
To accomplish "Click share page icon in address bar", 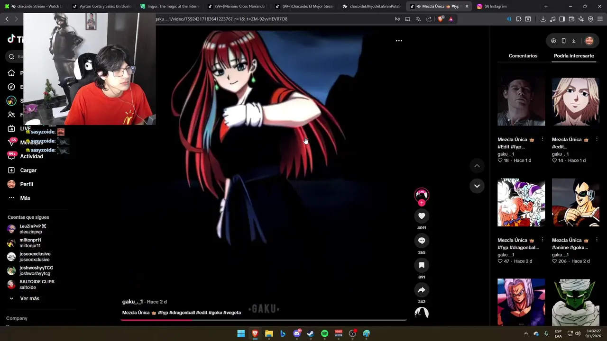I will pos(429,19).
